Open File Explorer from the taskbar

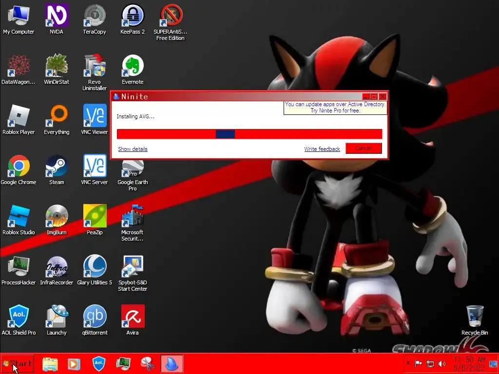click(x=50, y=364)
